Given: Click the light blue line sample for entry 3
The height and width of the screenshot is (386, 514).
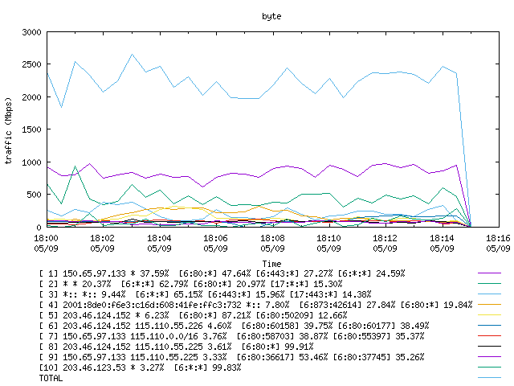Looking at the screenshot, I should pos(489,294).
